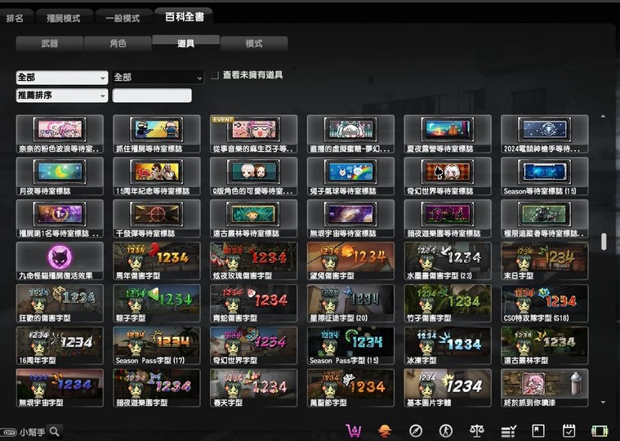The image size is (620, 441).
Task: Open the compass icon in bottom bar
Action: (415, 430)
